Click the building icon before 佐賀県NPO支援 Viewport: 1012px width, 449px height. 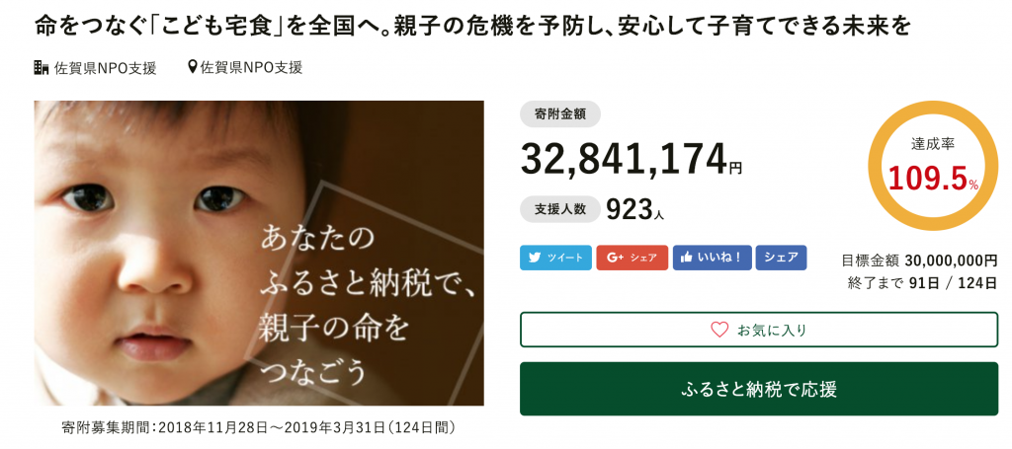tap(42, 68)
